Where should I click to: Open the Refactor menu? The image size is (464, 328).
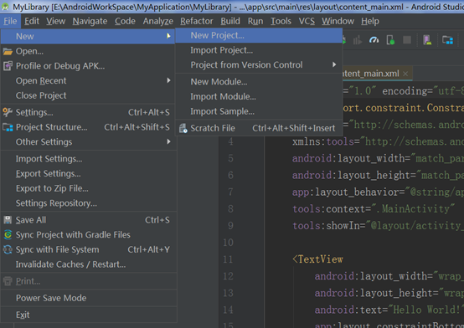[197, 21]
